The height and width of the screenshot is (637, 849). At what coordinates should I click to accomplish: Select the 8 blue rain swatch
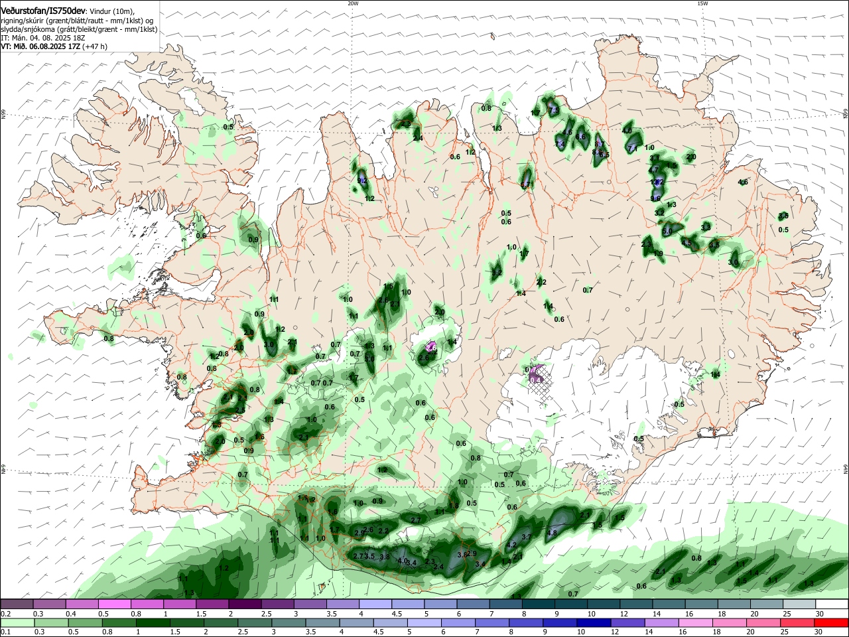[526, 623]
